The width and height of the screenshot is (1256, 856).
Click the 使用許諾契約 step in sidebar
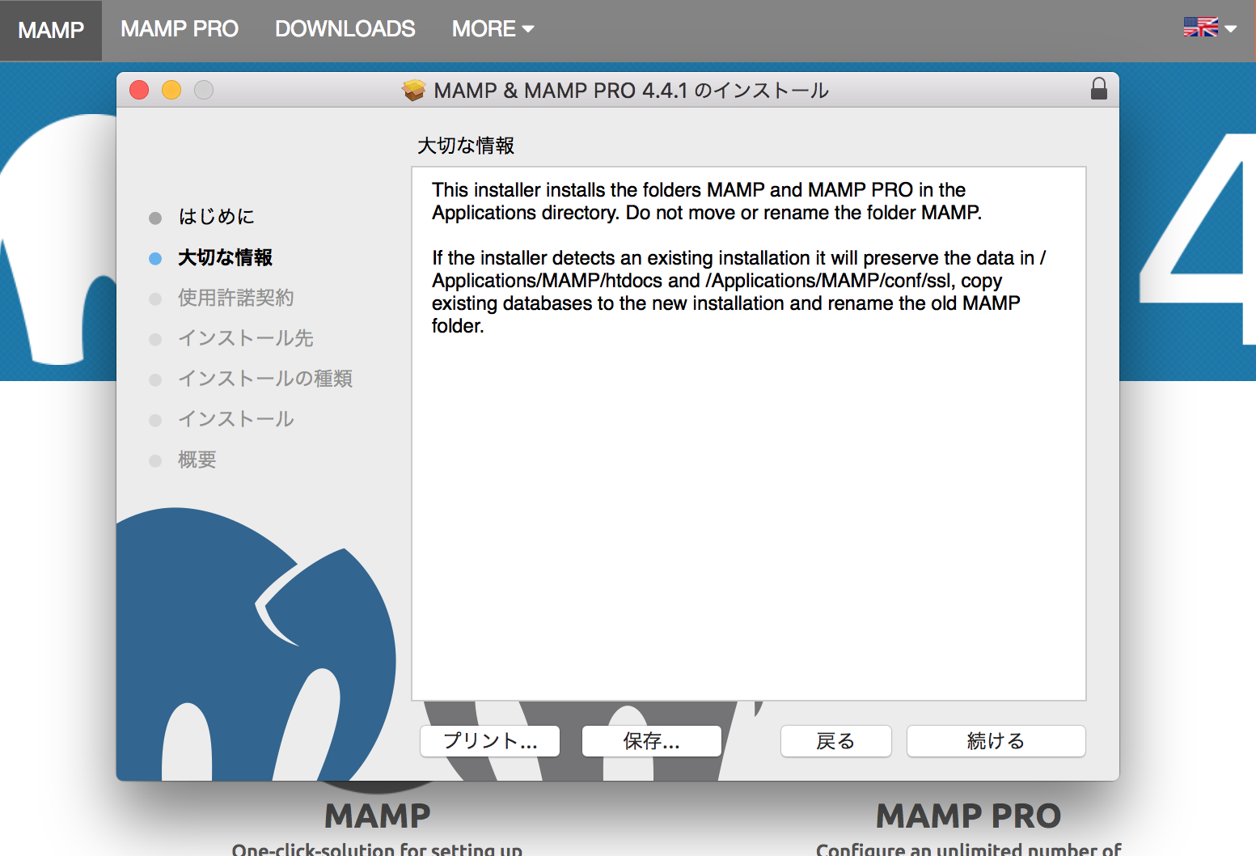click(236, 298)
